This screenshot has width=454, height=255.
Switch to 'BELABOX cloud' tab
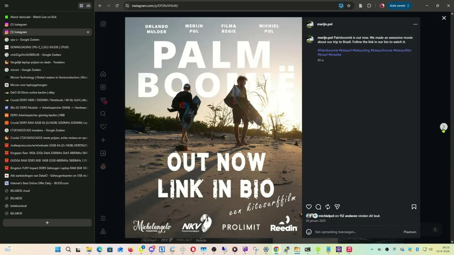point(47,191)
